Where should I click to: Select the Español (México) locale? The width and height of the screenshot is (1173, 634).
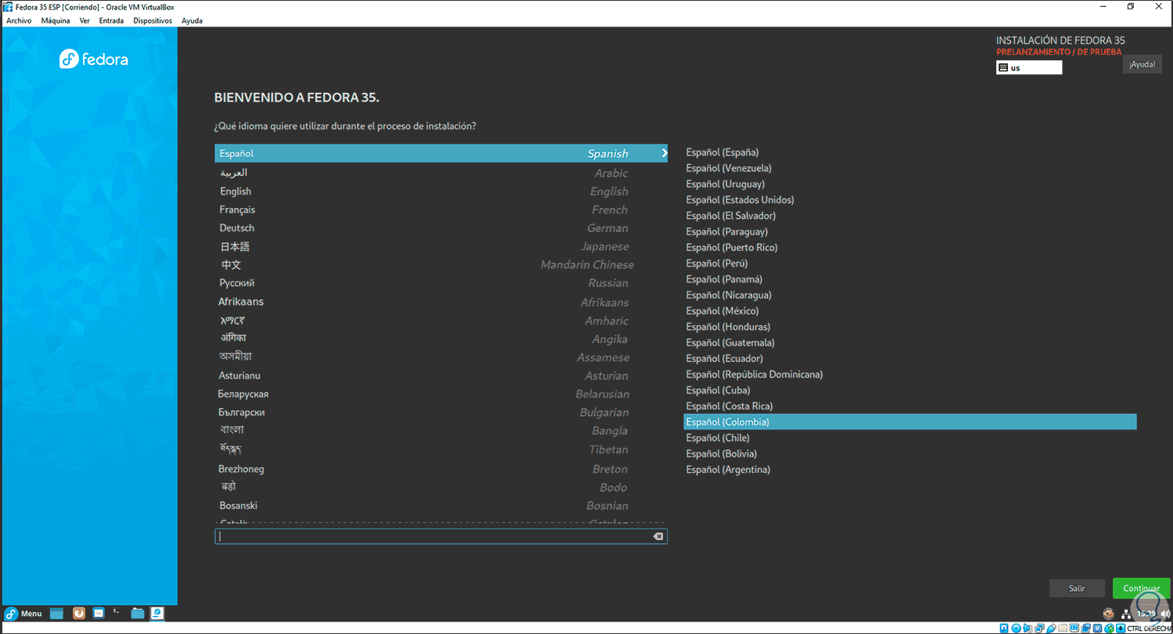point(910,311)
